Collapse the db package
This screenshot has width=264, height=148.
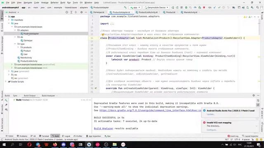point(15,37)
